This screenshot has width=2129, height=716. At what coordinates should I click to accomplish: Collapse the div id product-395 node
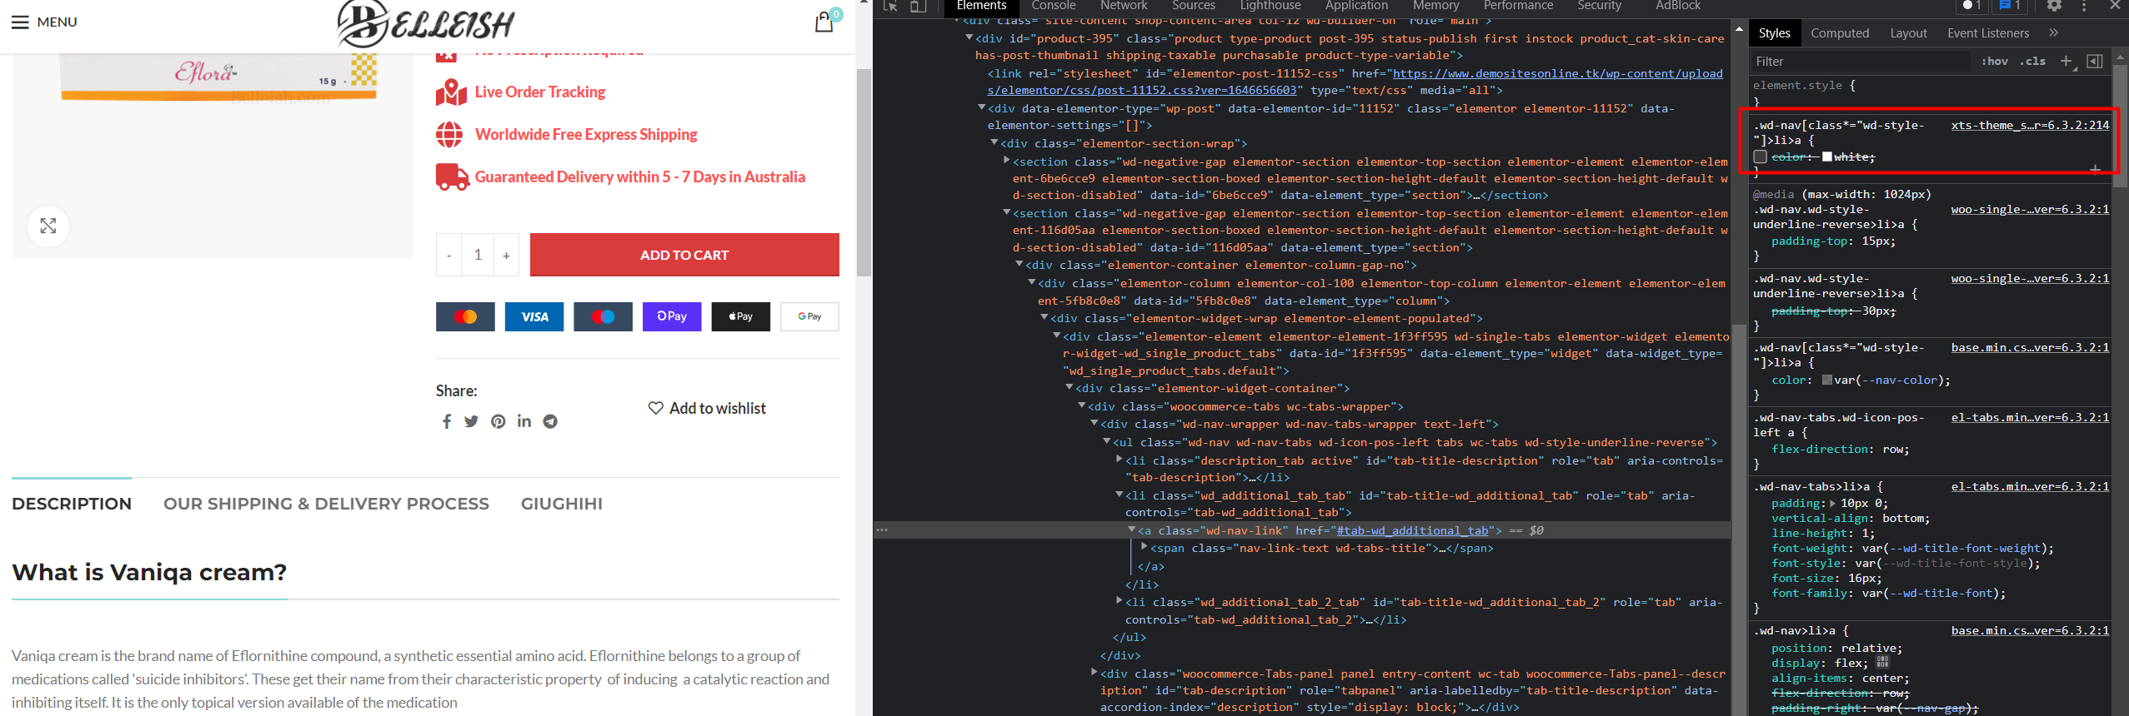pos(969,37)
